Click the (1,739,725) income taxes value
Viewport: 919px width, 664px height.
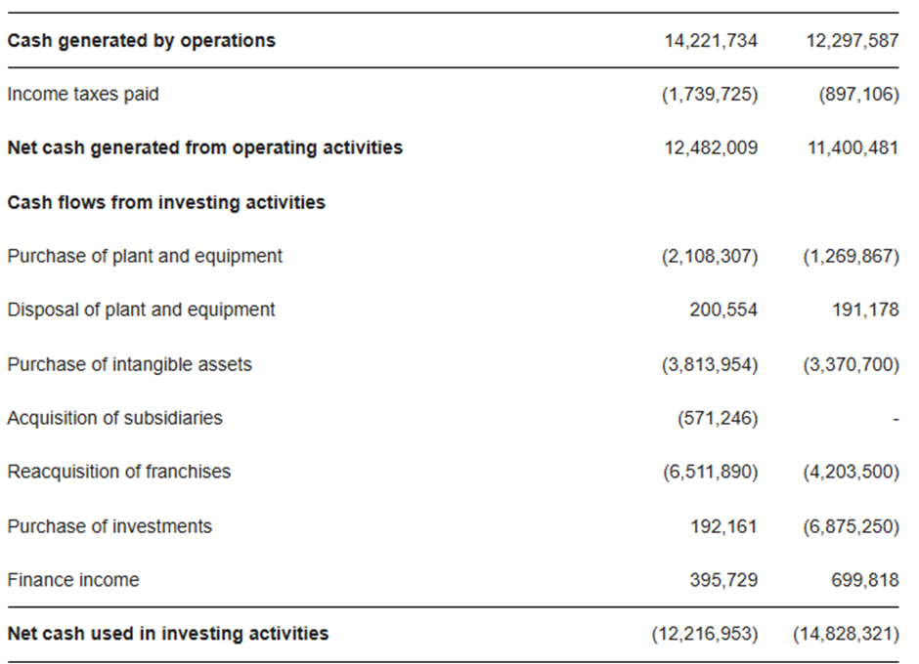[710, 95]
